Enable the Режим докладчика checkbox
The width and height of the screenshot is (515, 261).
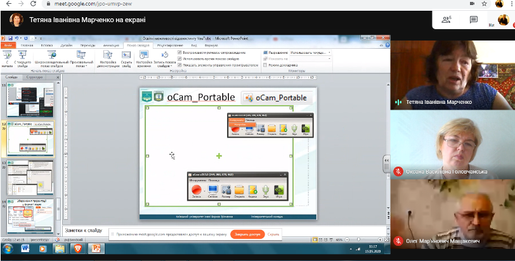click(265, 65)
